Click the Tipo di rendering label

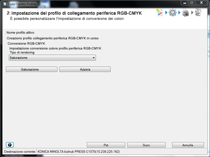tap(22, 52)
